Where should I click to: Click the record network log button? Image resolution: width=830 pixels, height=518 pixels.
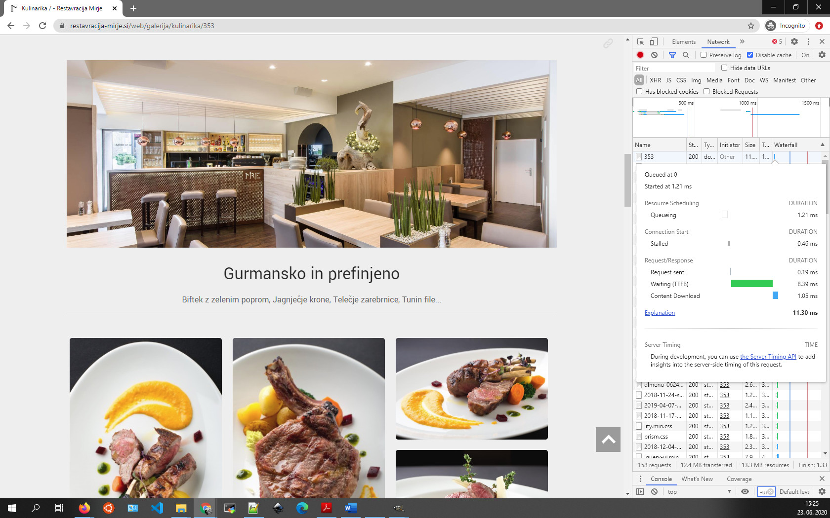(x=640, y=55)
